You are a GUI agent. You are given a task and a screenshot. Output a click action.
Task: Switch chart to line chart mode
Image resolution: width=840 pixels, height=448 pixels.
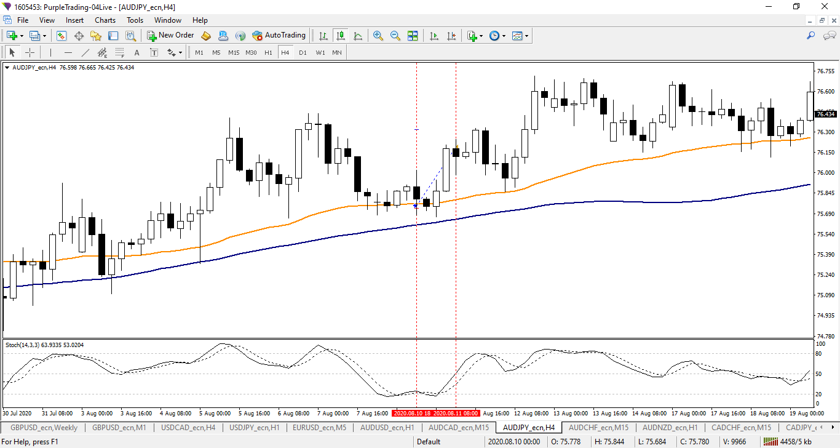[x=357, y=36]
